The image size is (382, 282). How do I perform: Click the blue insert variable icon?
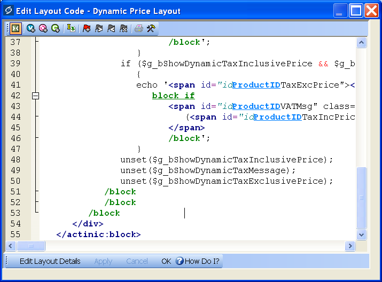(31, 28)
